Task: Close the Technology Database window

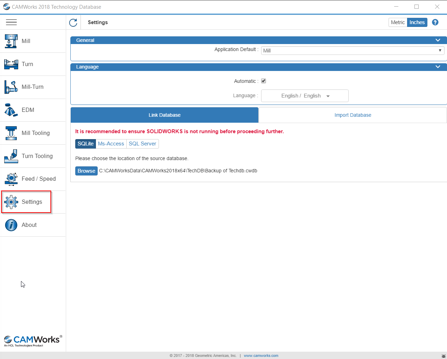Action: 437,7
